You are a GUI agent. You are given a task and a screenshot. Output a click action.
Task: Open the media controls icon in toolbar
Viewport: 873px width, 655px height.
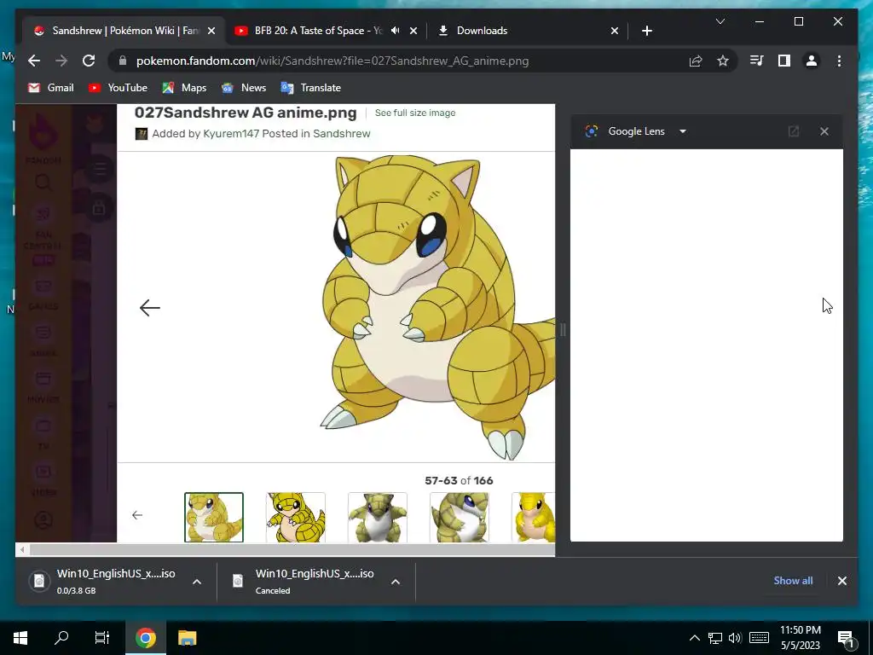[x=757, y=61]
